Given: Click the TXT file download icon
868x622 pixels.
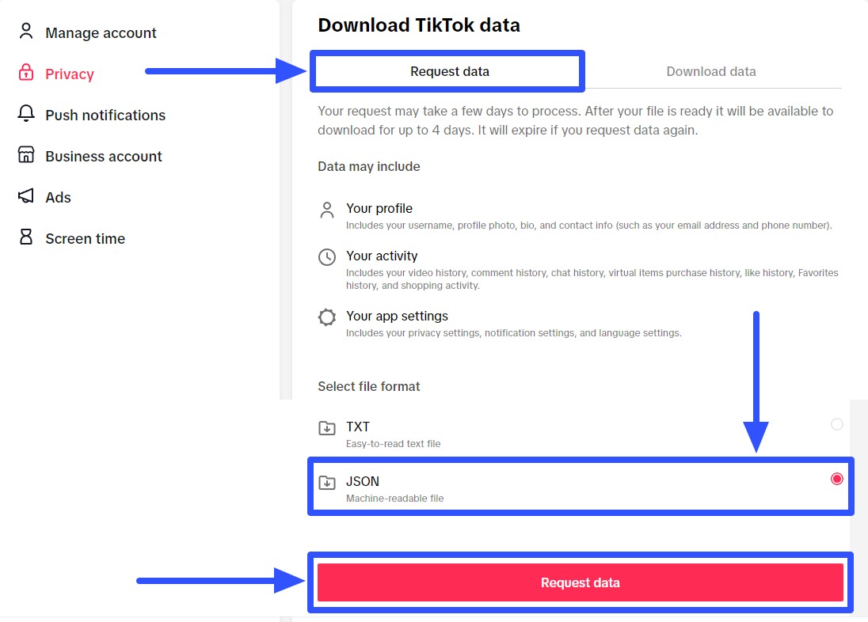Looking at the screenshot, I should [327, 427].
